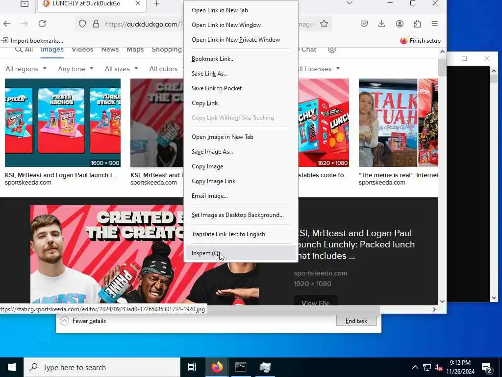502x377 pixels.
Task: Open Task View on the taskbar
Action: pos(192,367)
